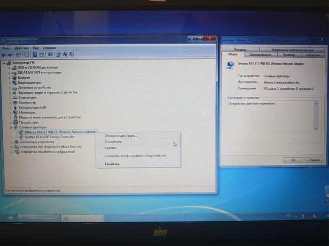The image size is (329, 246).
Task: Click the network adapter icon in Properties dialog
Action: (x=229, y=64)
